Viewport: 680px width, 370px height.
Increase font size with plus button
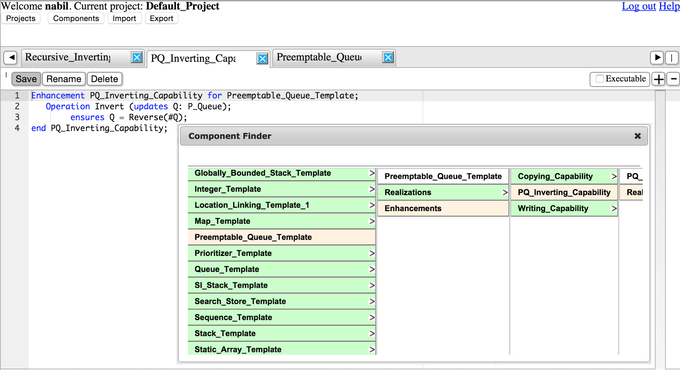click(x=659, y=79)
